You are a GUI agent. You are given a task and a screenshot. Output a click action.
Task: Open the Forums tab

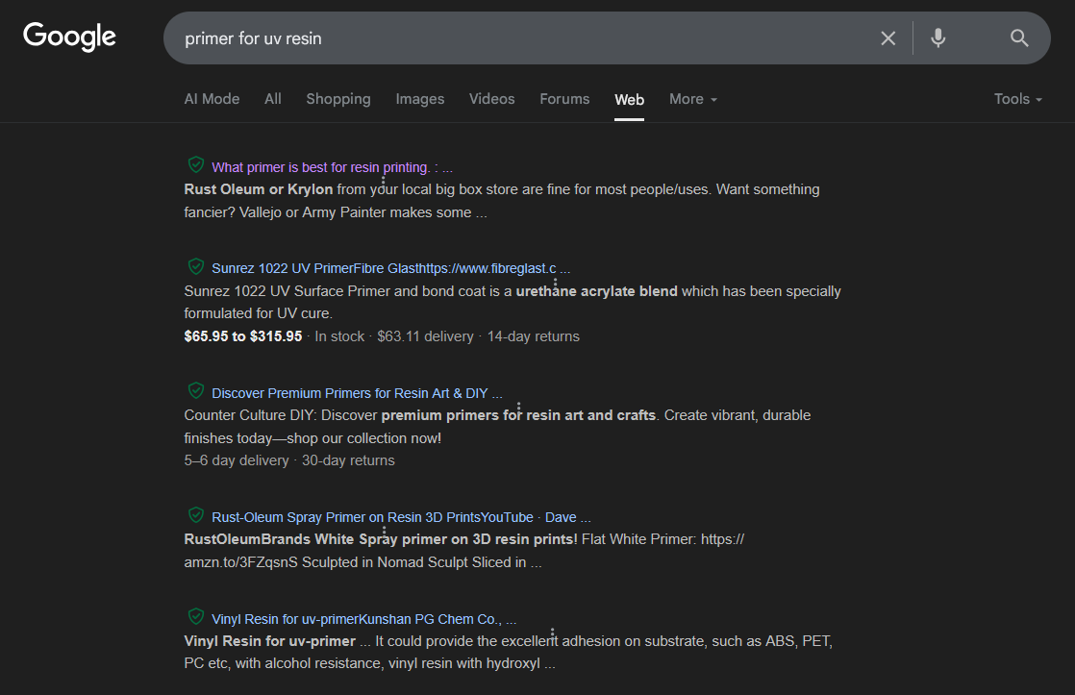point(564,99)
